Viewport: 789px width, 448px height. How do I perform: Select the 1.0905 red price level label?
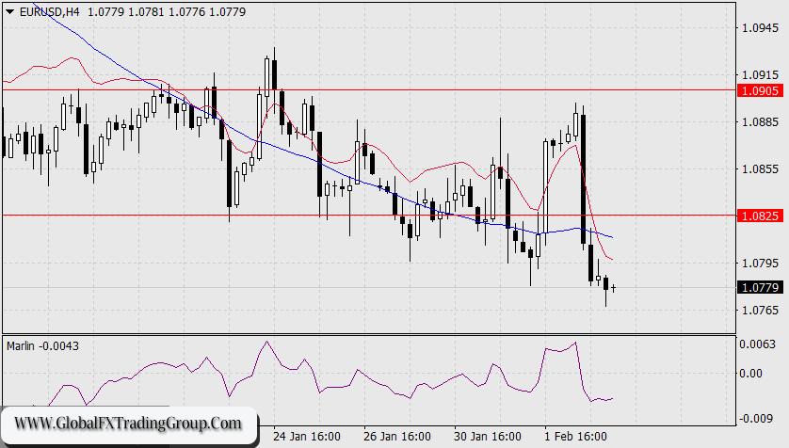tap(760, 90)
